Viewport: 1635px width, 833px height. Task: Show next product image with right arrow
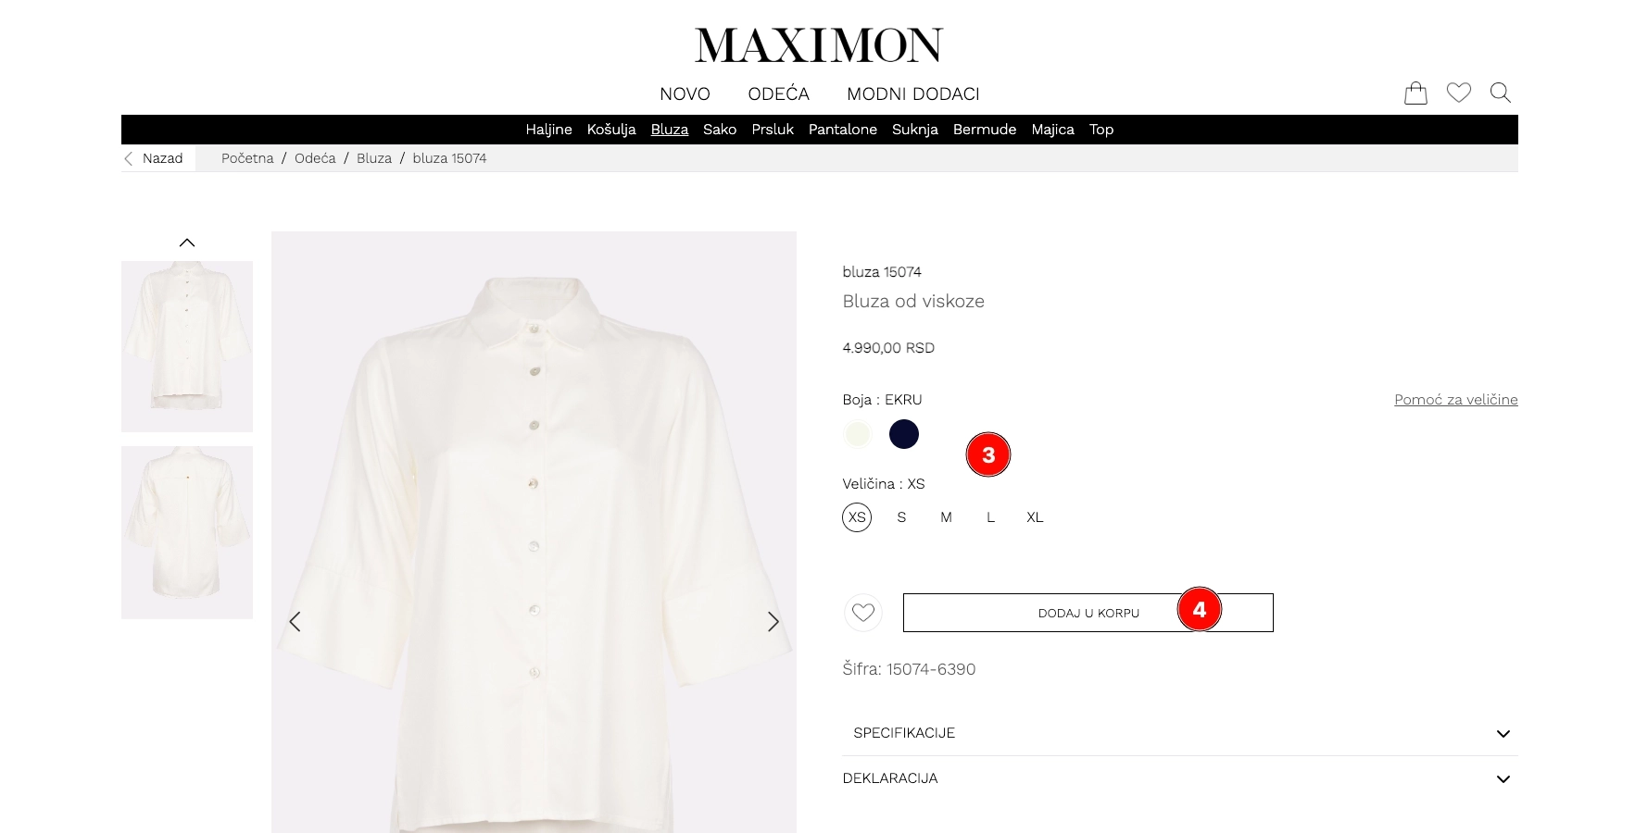[773, 622]
